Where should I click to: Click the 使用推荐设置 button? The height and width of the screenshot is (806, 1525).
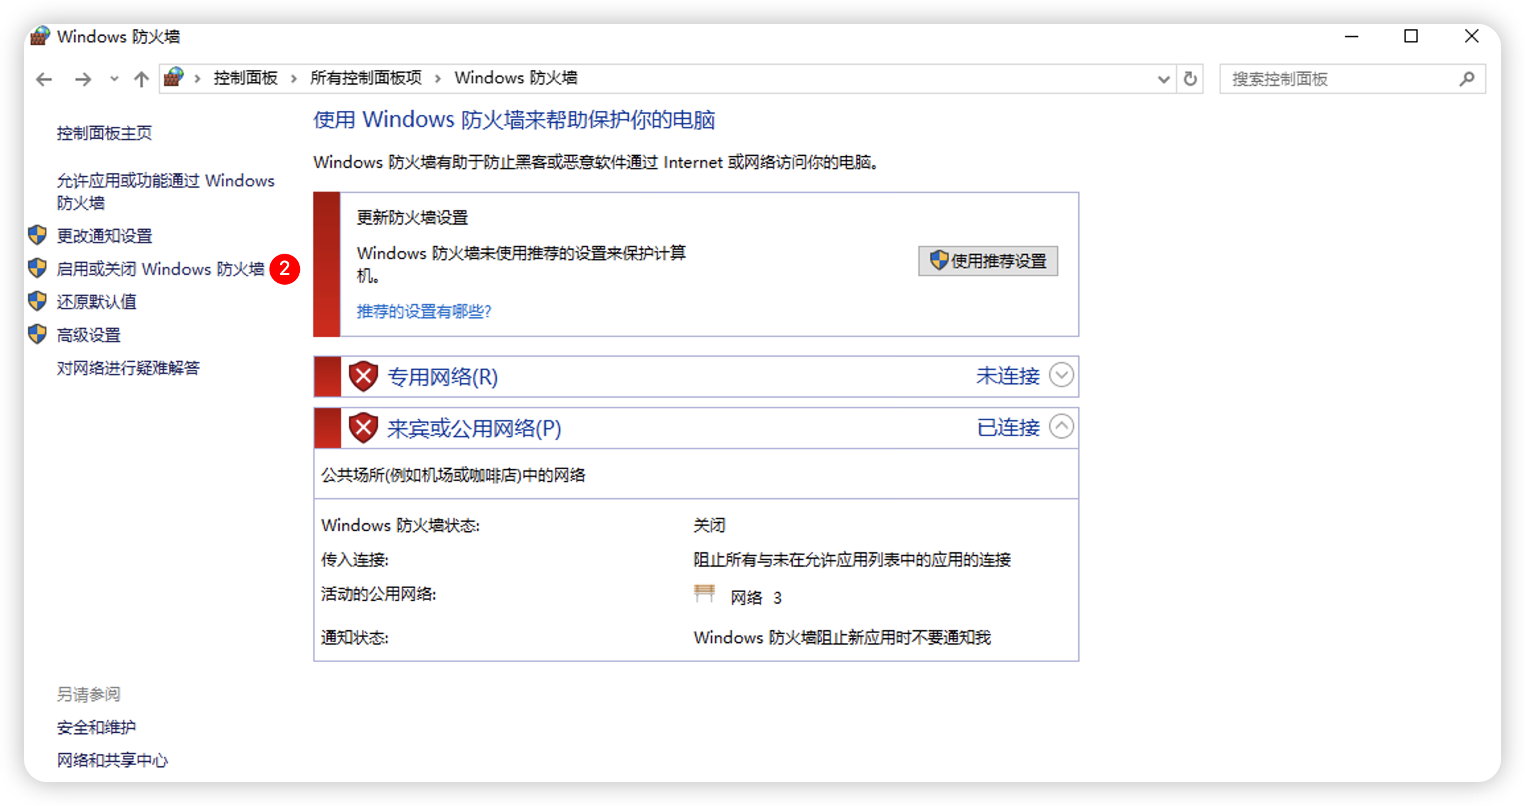[x=987, y=260]
